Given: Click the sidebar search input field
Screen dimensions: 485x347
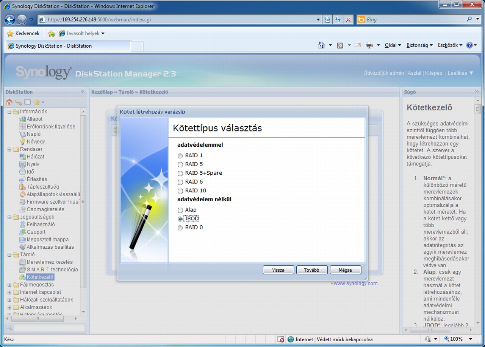Looking at the screenshot, I should point(49,328).
